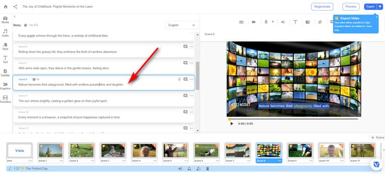Viewport: 385px width, 174px height.
Task: Click the story list scrollbar
Action: pos(198,75)
